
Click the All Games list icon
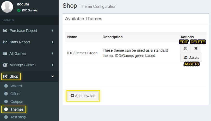5,53
